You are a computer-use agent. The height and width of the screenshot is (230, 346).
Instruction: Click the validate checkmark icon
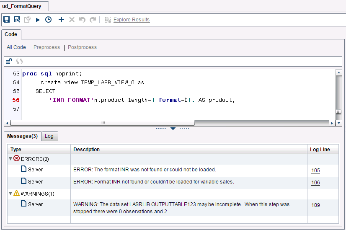27,20
